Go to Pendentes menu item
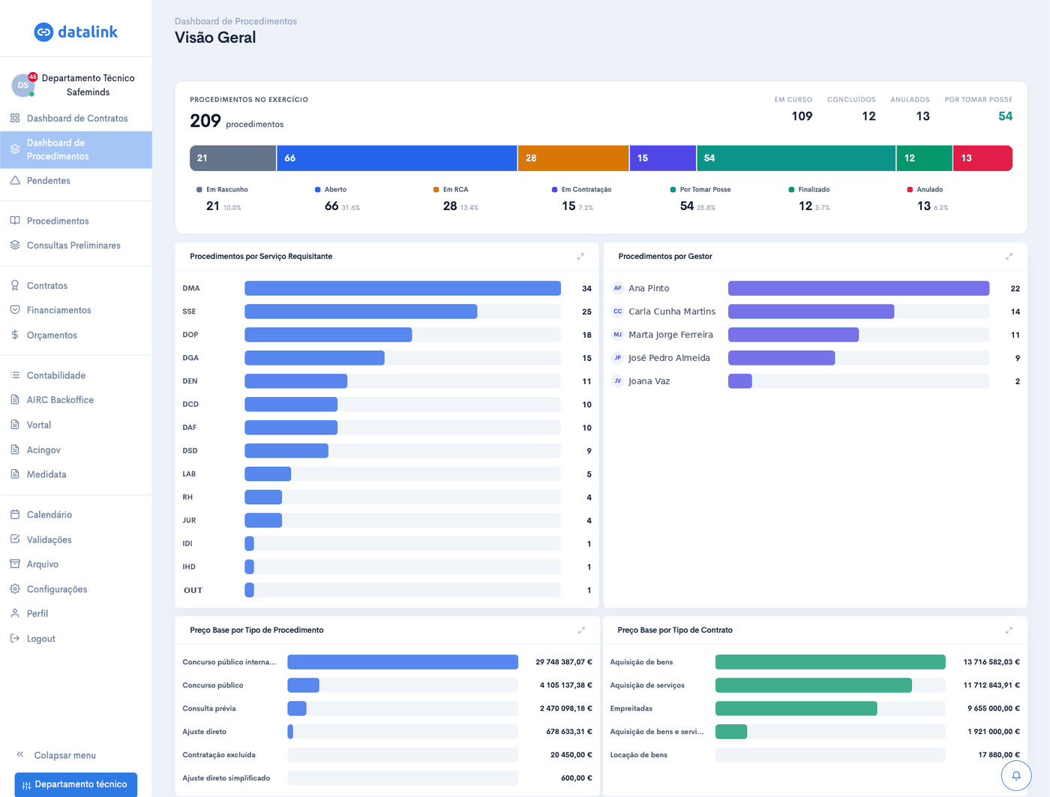Image resolution: width=1050 pixels, height=797 pixels. [76, 180]
